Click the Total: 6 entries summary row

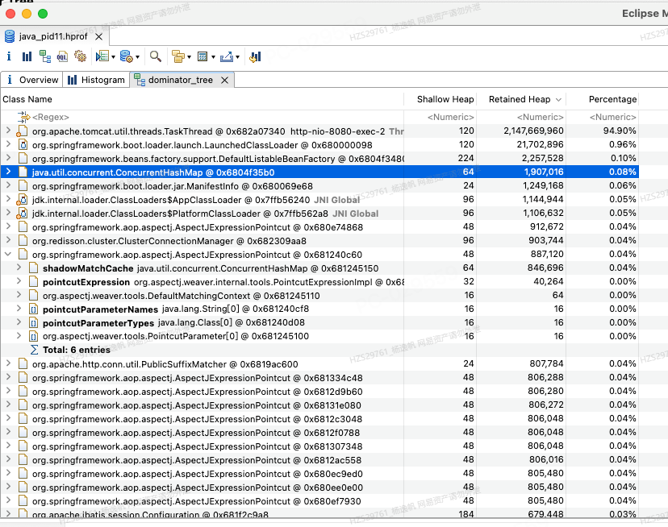coord(319,350)
